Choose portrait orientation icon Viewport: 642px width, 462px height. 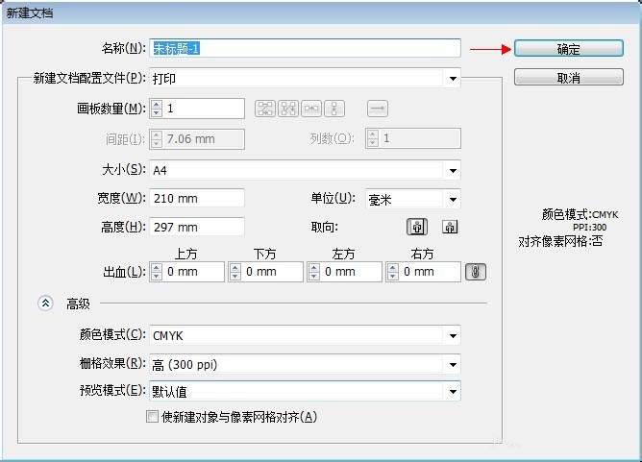417,227
